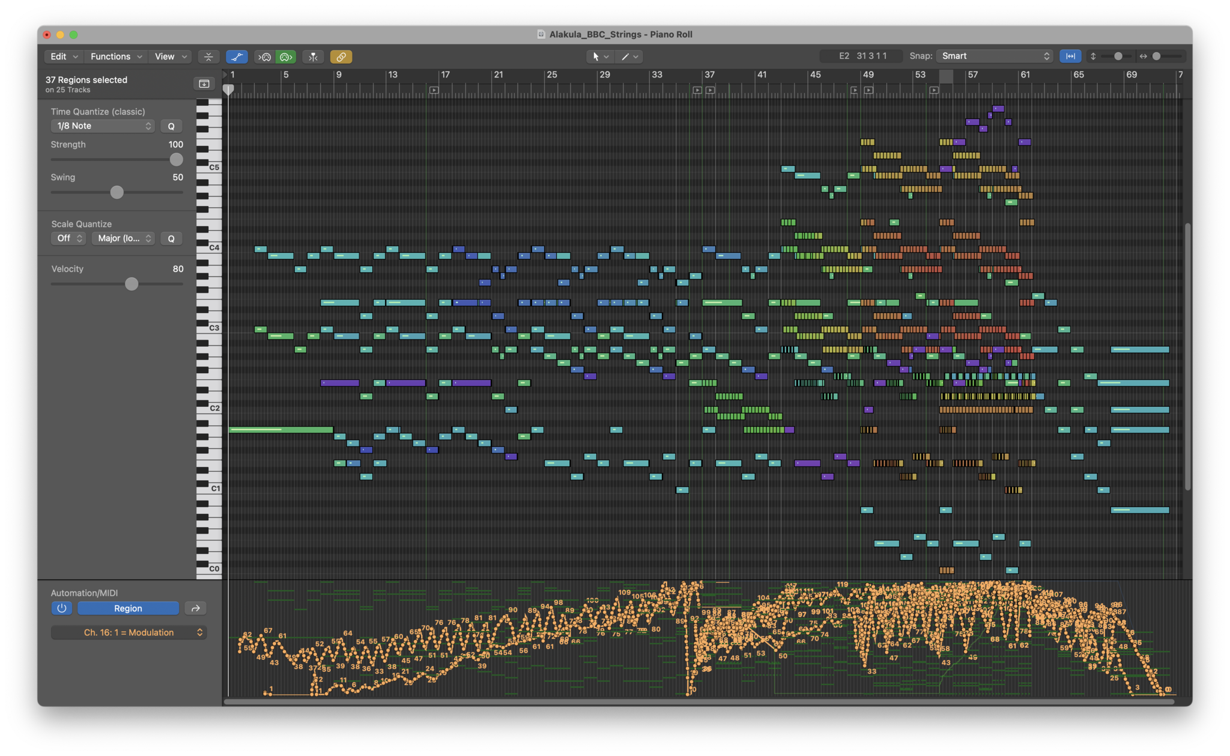Click the MIDI In record icon
This screenshot has width=1230, height=756.
coord(265,56)
